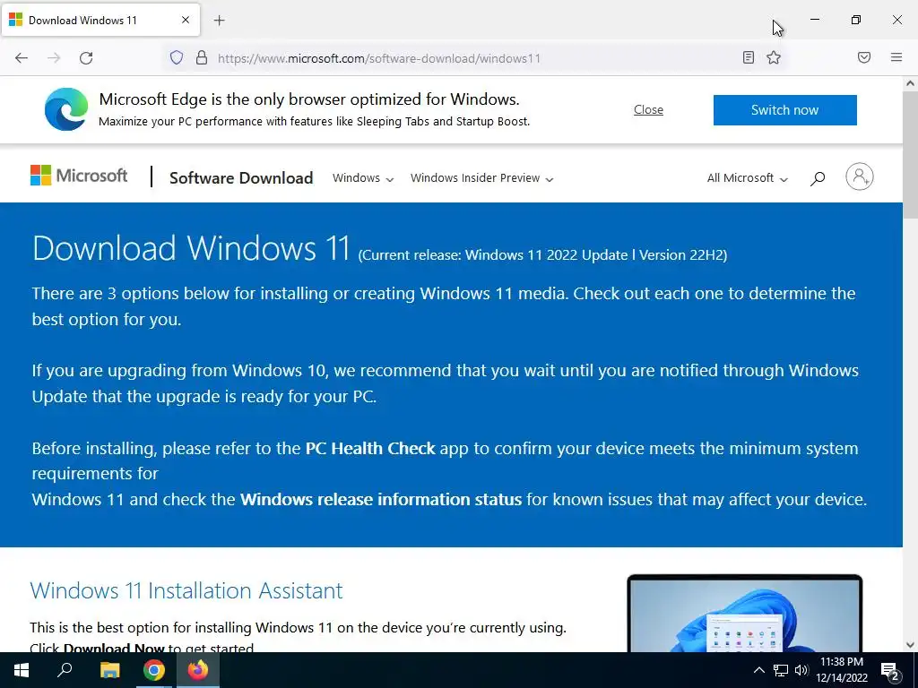918x688 pixels.
Task: Expand the All Microsoft dropdown
Action: click(747, 178)
